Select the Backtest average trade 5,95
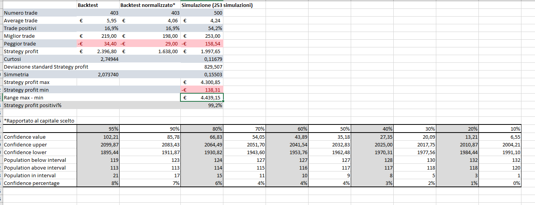Screen dimensions: 535x205 click(98, 21)
